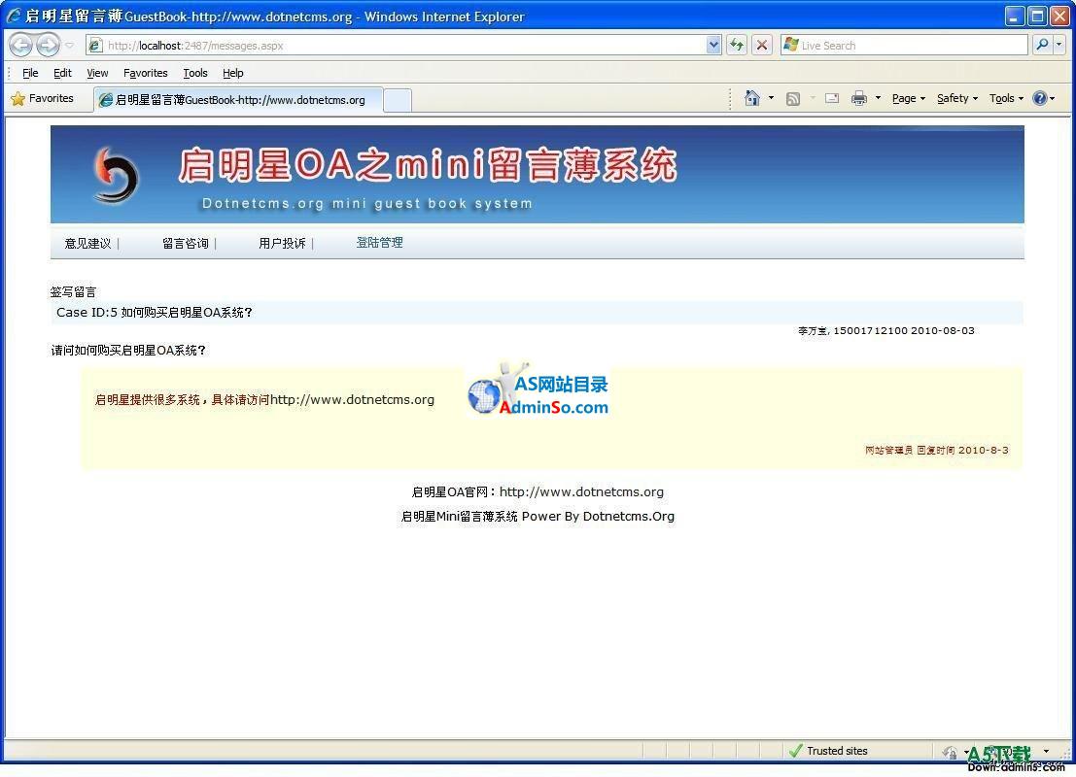This screenshot has width=1076, height=777.
Task: Open the recent pages dropdown arrow
Action: coord(69,46)
